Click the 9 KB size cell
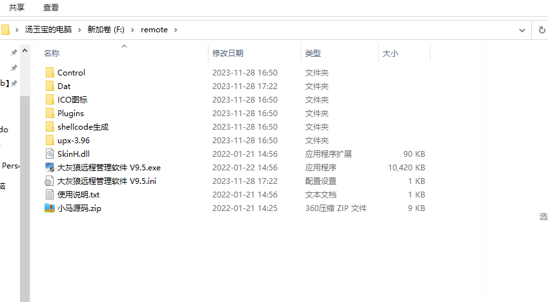 pyautogui.click(x=416, y=208)
